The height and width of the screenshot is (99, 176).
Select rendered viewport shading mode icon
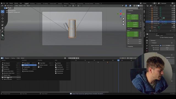(x=142, y=5)
